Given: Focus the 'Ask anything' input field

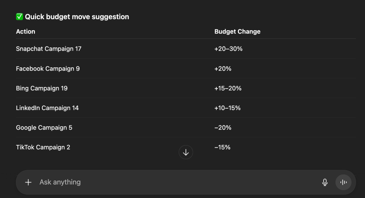Looking at the screenshot, I should point(171,182).
